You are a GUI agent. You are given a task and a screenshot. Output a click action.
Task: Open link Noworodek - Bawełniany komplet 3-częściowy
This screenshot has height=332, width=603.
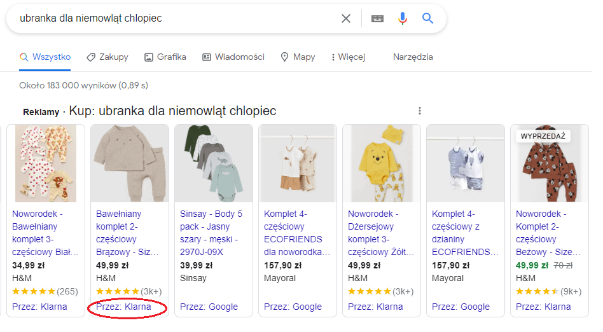tap(45, 233)
